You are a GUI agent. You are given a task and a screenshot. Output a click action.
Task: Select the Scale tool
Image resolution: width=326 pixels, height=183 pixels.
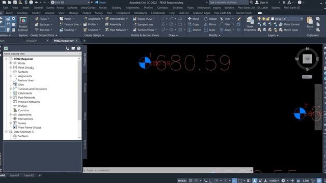point(209,30)
